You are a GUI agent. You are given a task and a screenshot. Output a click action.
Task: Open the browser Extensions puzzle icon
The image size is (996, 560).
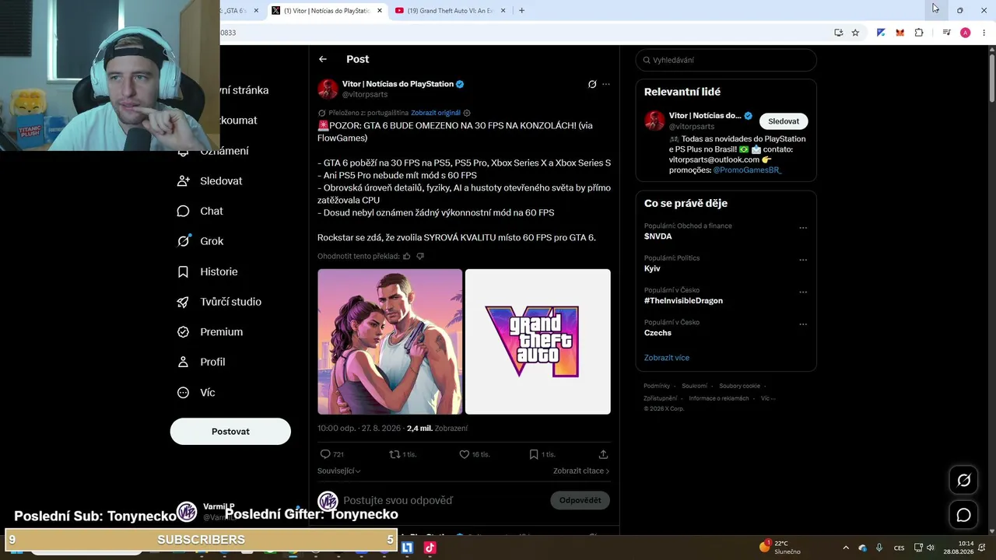point(919,33)
